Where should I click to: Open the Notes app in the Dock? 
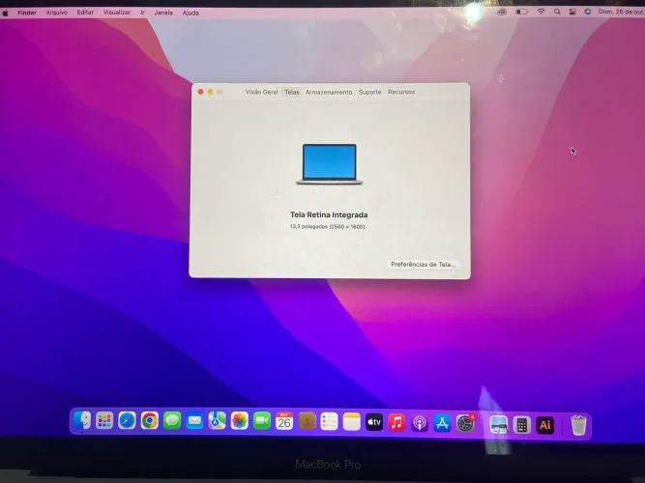352,422
